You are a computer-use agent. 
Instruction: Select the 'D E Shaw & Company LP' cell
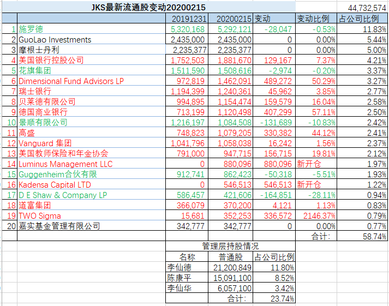[91, 195]
